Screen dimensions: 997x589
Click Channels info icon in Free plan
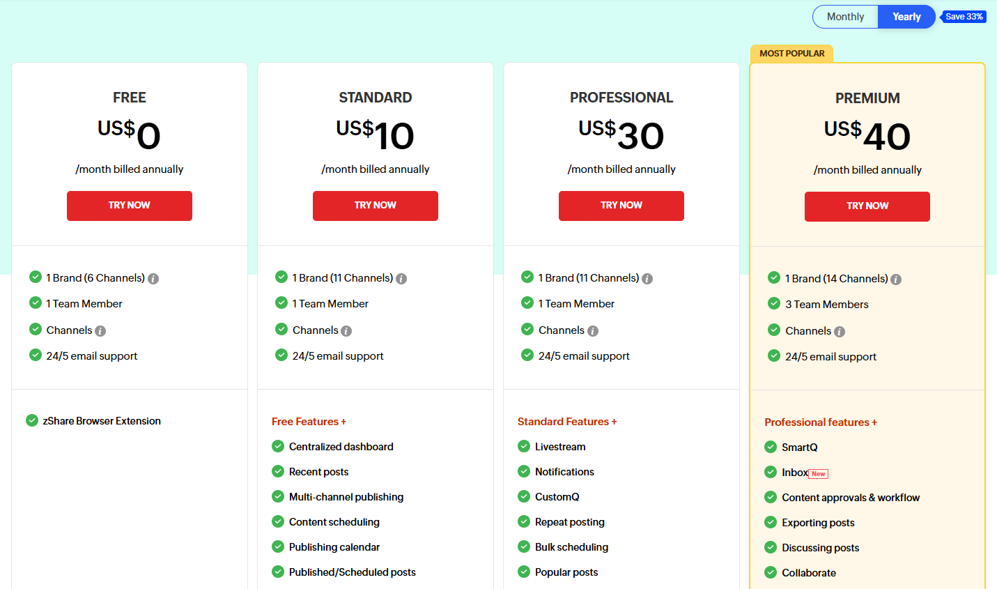coord(100,331)
